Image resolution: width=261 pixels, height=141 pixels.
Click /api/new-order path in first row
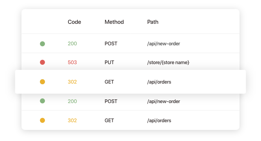point(164,44)
